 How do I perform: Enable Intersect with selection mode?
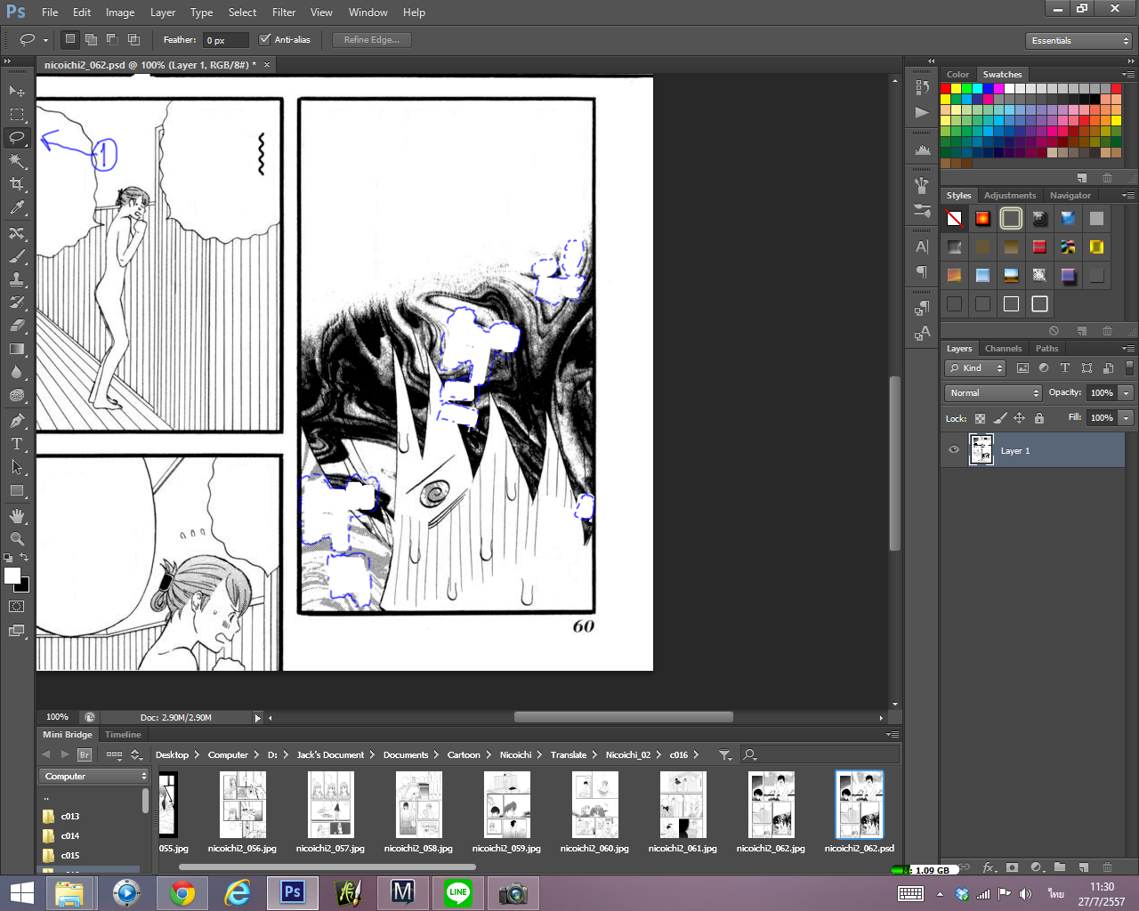click(133, 39)
